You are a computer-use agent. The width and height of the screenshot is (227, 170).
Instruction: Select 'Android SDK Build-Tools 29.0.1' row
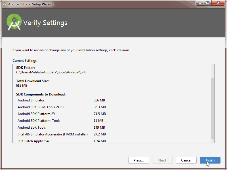point(62,107)
